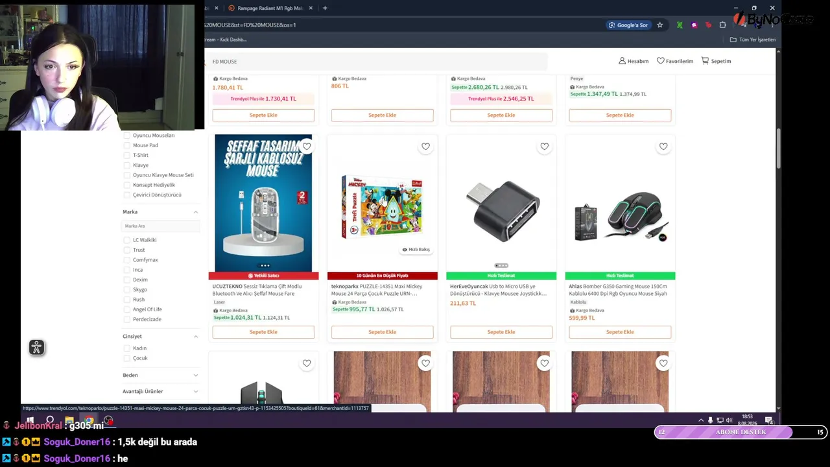Open OBS Studio from the taskbar

[x=108, y=420]
